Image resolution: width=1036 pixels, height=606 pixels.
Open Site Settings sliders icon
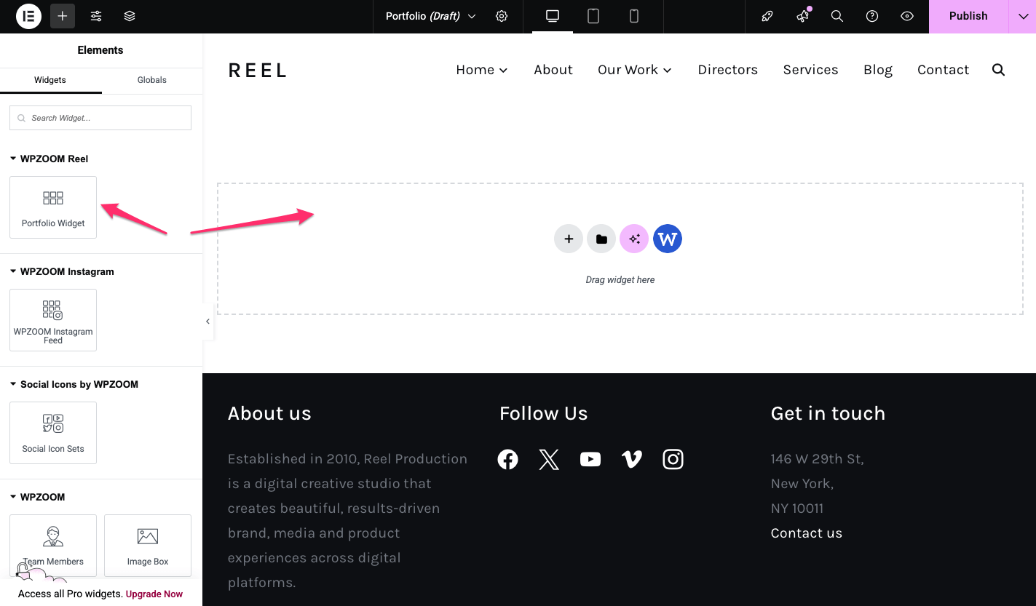click(x=96, y=16)
